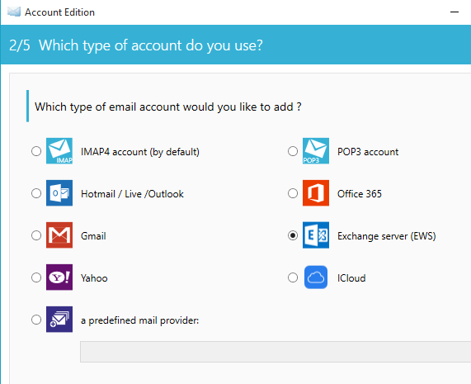Click the 'IMAP4 account (by default)' label
The height and width of the screenshot is (384, 471).
pos(140,152)
